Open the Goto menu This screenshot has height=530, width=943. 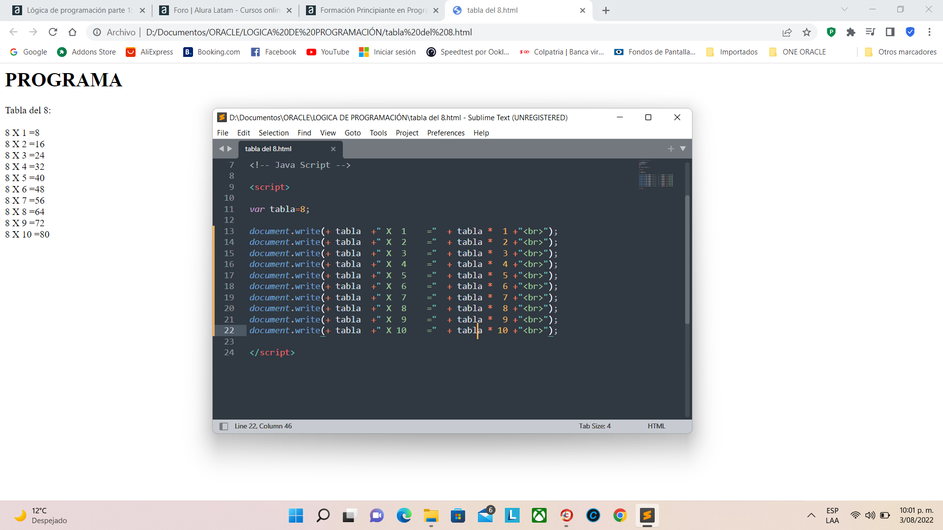pyautogui.click(x=353, y=132)
